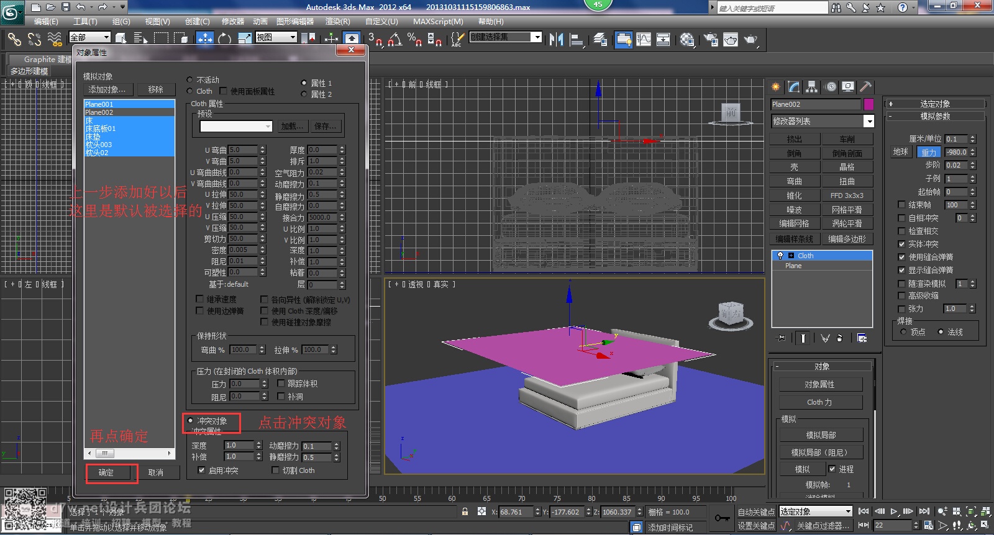Open the Material Editor icon
Screen dimensions: 994x535
pos(686,39)
